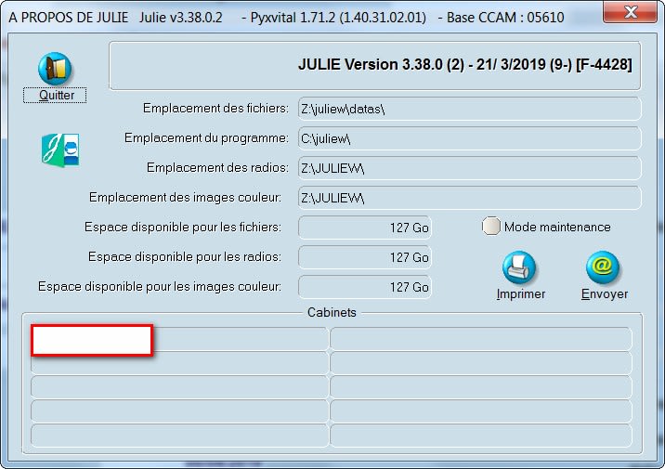Select Espace disponible pour les fichiers value
Screen dimensions: 665x469
364,228
